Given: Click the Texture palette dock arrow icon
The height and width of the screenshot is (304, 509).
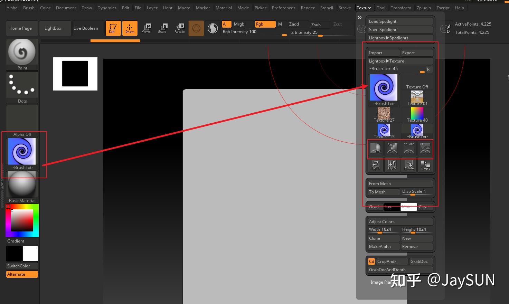Looking at the screenshot, I should click(x=360, y=17).
